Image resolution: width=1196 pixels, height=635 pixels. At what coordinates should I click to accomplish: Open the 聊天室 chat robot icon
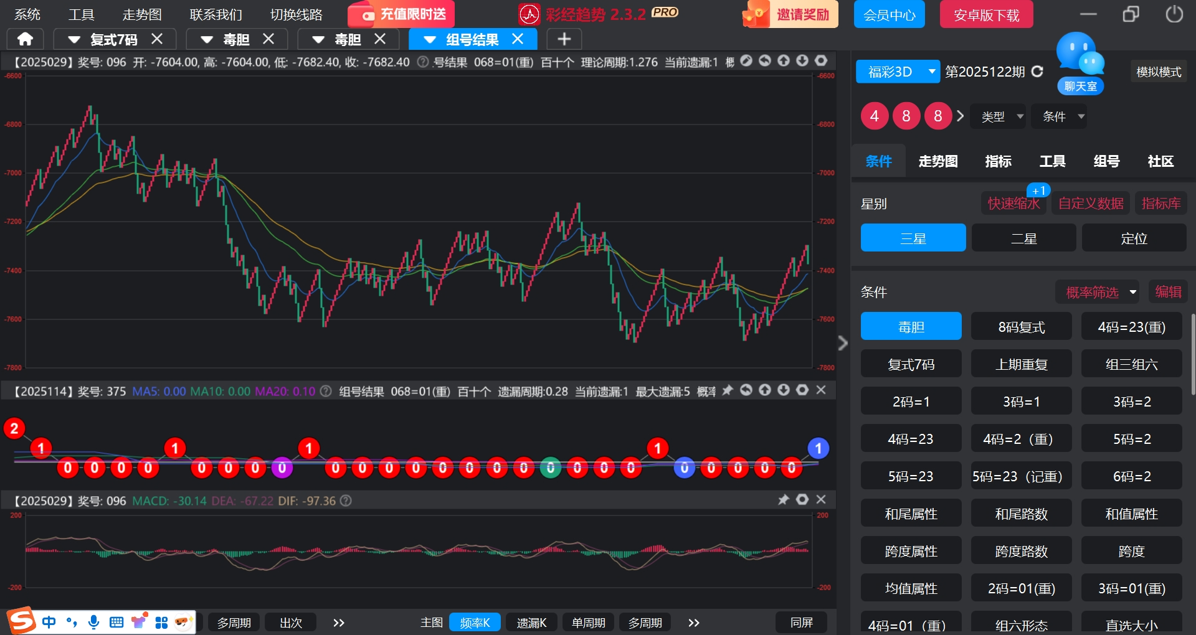(1080, 63)
